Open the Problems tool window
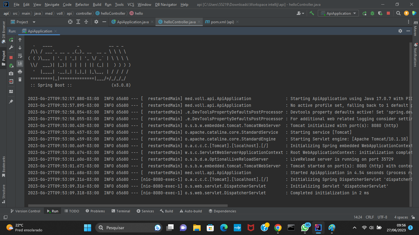 [x=95, y=211]
